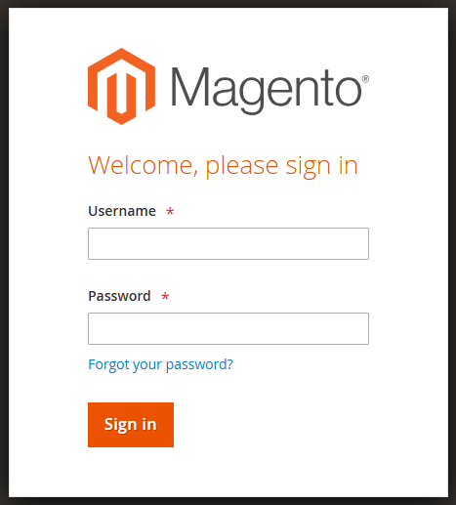Click the gray Magento wordmark text
The width and height of the screenshot is (456, 505).
coord(267,91)
